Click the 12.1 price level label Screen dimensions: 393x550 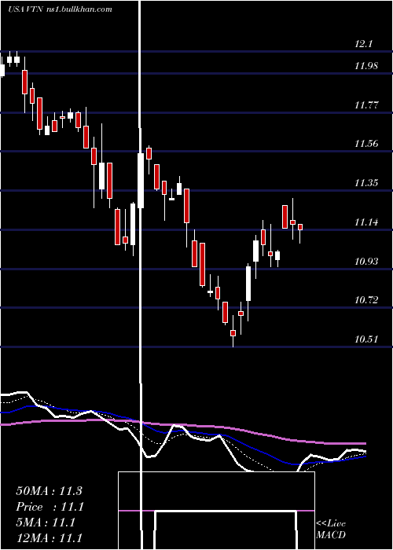(363, 44)
